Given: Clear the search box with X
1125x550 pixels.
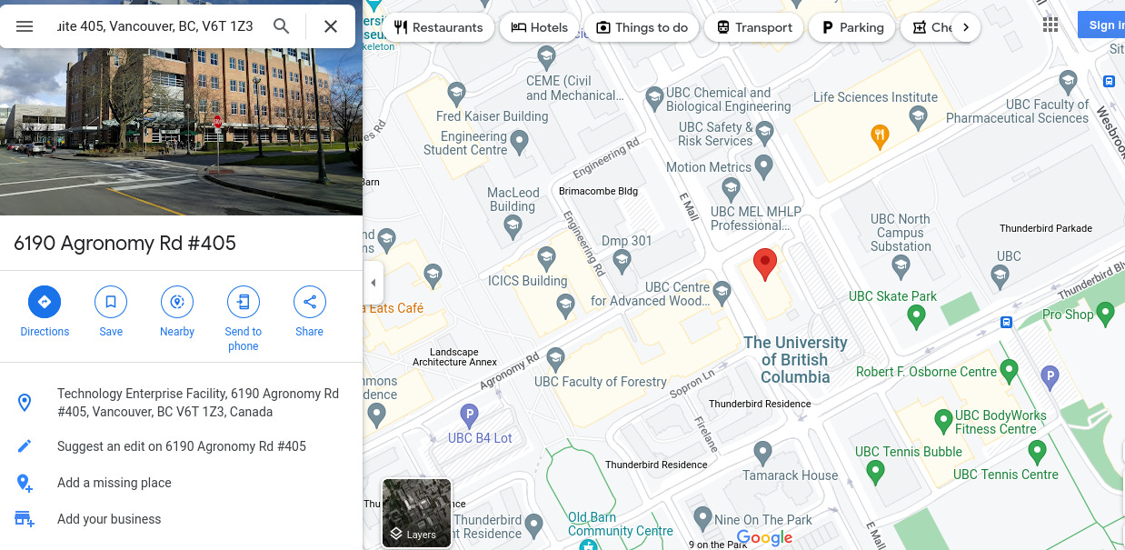Looking at the screenshot, I should (331, 26).
